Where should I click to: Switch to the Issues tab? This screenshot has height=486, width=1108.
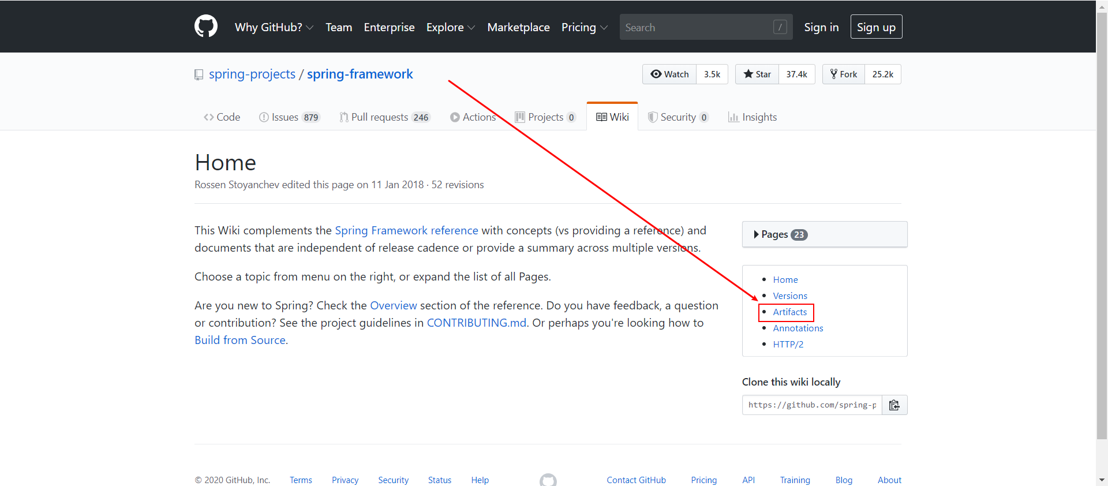(x=290, y=117)
